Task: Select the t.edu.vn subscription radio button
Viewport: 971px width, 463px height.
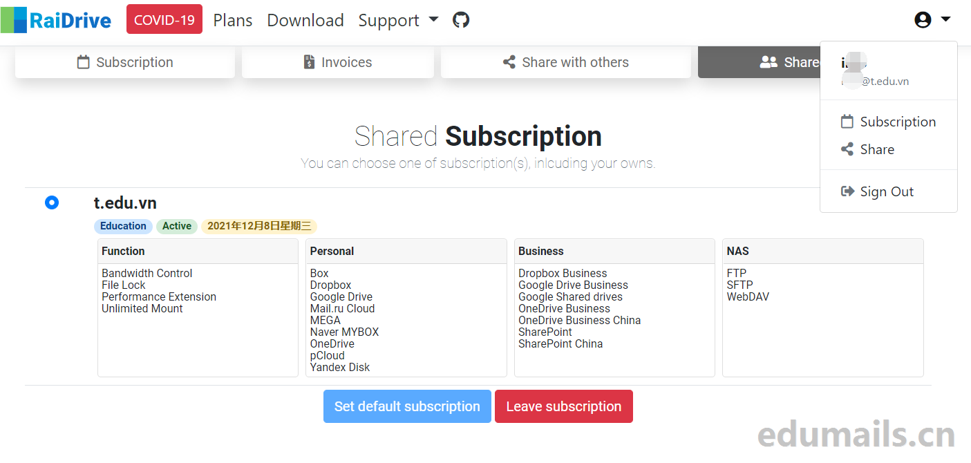Action: pyautogui.click(x=52, y=202)
